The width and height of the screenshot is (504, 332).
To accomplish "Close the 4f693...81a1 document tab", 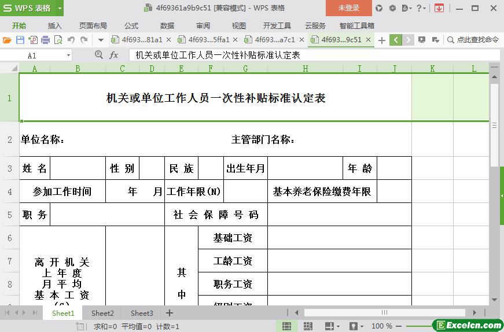I will (168, 40).
